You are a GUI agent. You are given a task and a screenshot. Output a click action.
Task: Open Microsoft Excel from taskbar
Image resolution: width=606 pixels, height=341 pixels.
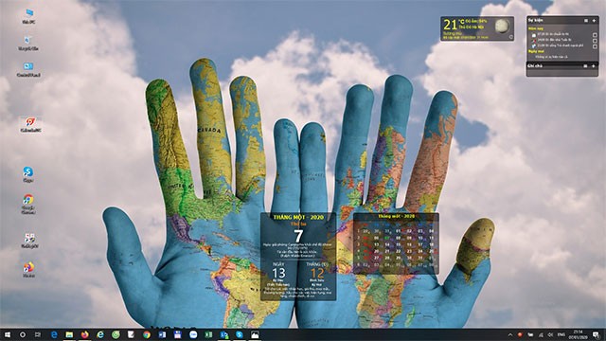coord(208,334)
